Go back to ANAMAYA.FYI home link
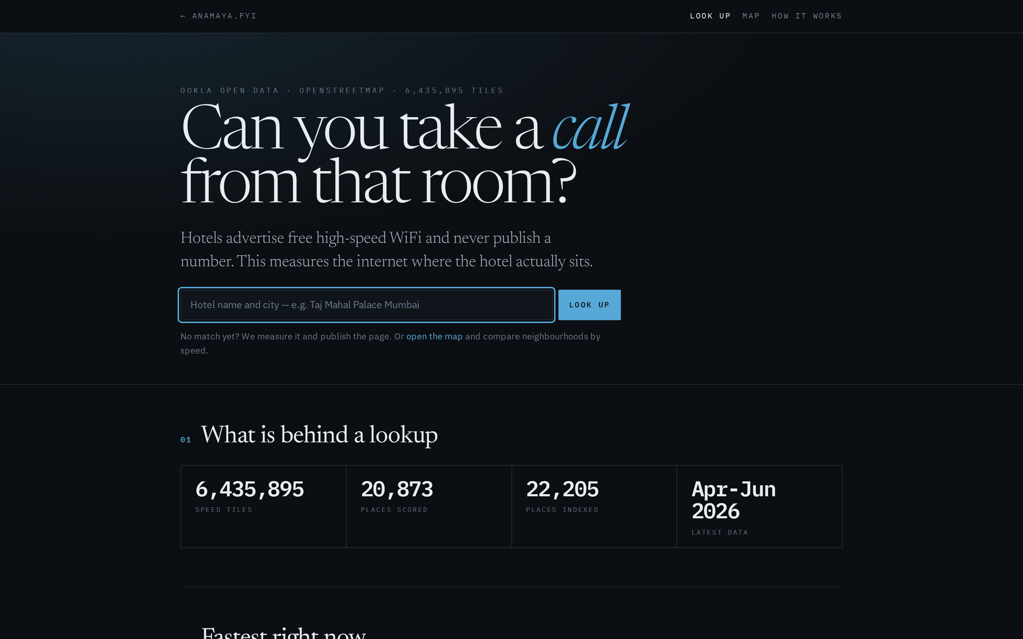The height and width of the screenshot is (639, 1023). [x=218, y=16]
